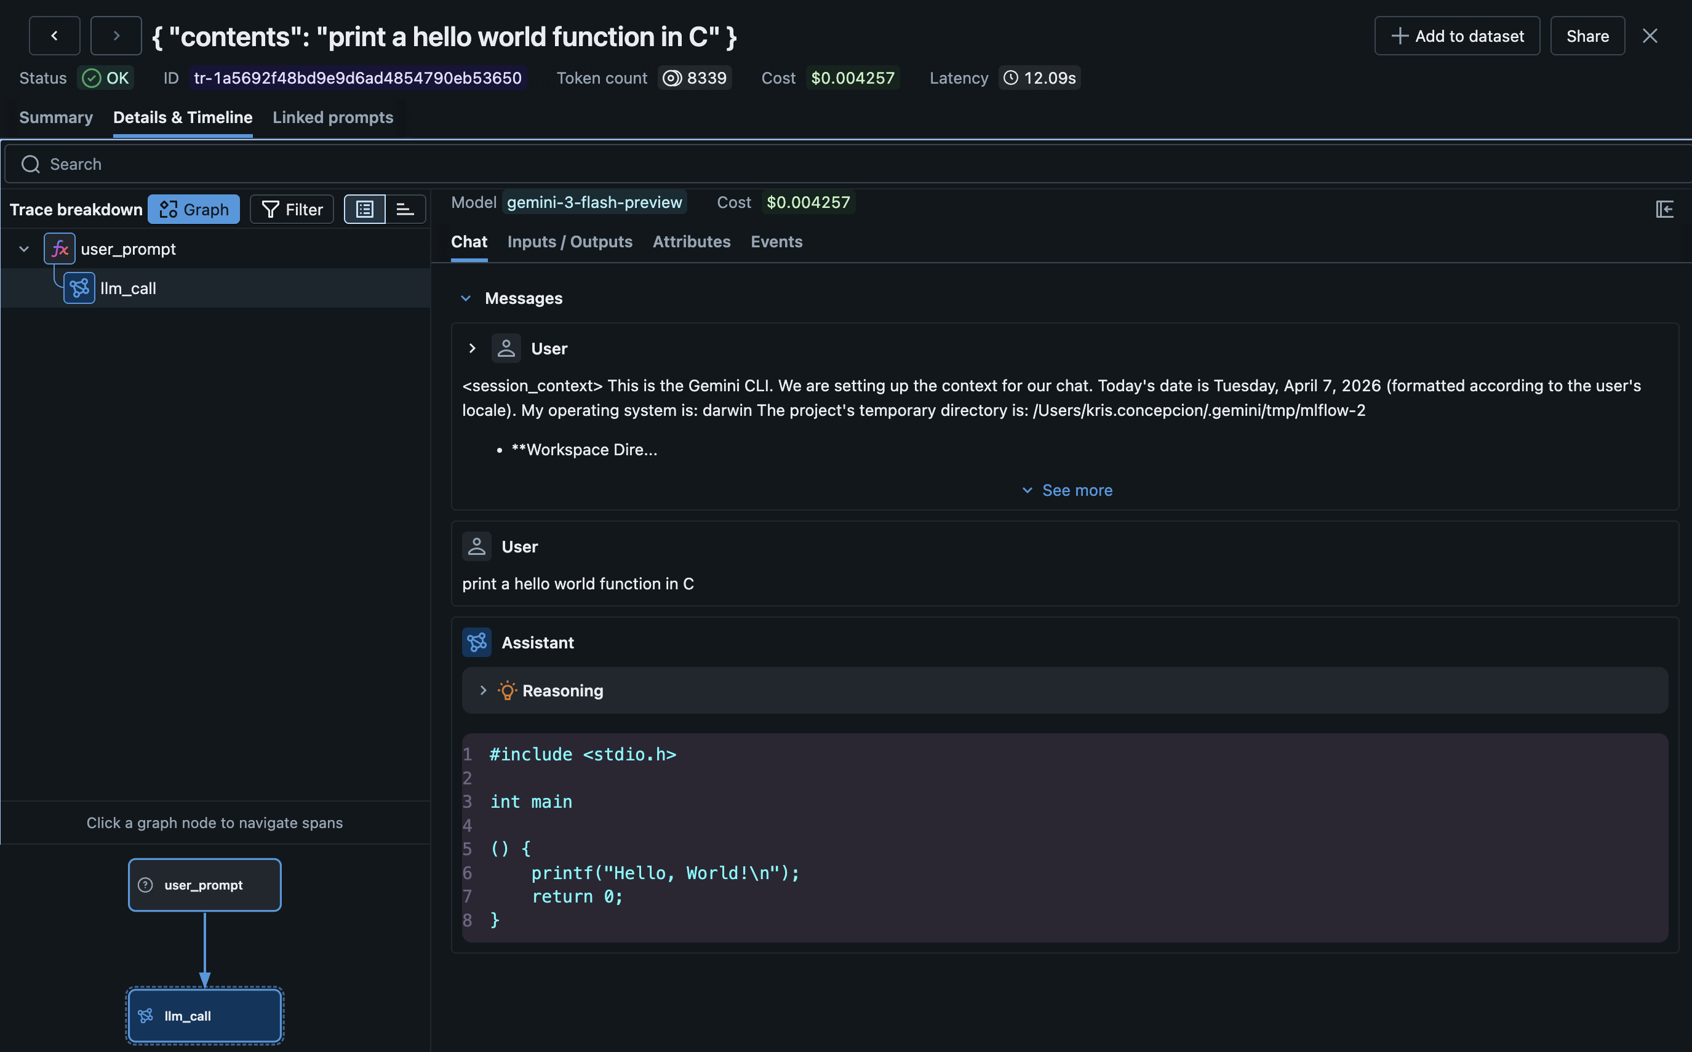Collapse the user_prompt tree node
The height and width of the screenshot is (1052, 1692).
tap(23, 249)
